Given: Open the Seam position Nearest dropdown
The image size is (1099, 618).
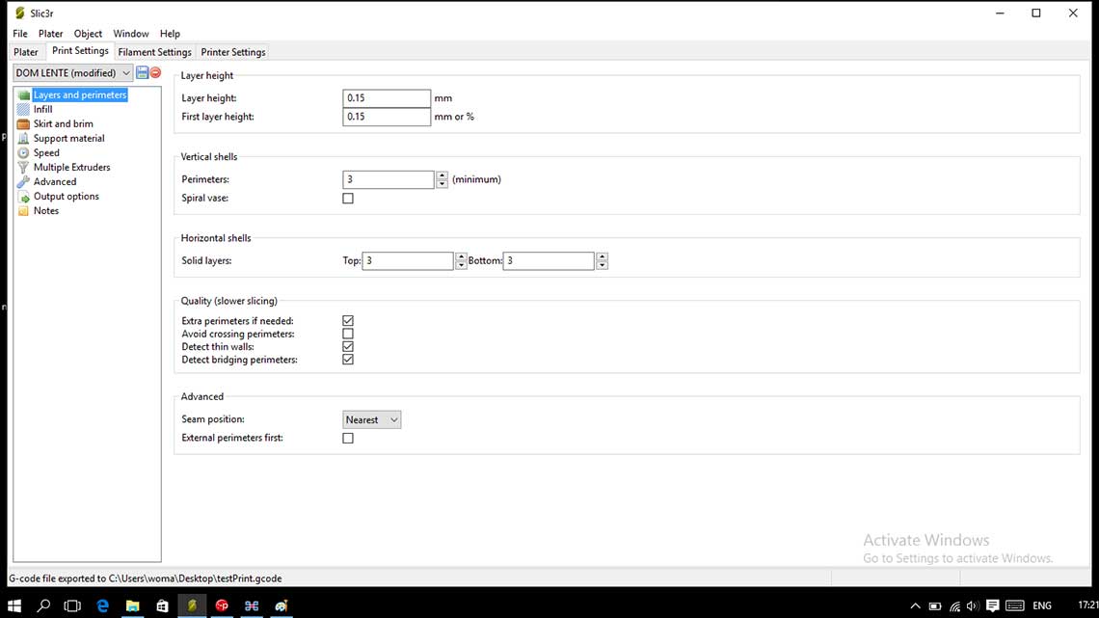Looking at the screenshot, I should (371, 419).
